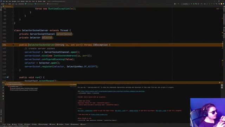Open the Python Packages tool window tab
Screen dimensions: 225x127
click(43, 124)
